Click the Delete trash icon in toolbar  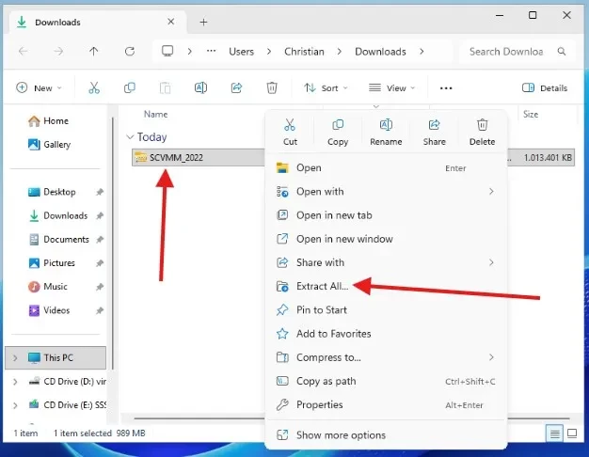(272, 87)
